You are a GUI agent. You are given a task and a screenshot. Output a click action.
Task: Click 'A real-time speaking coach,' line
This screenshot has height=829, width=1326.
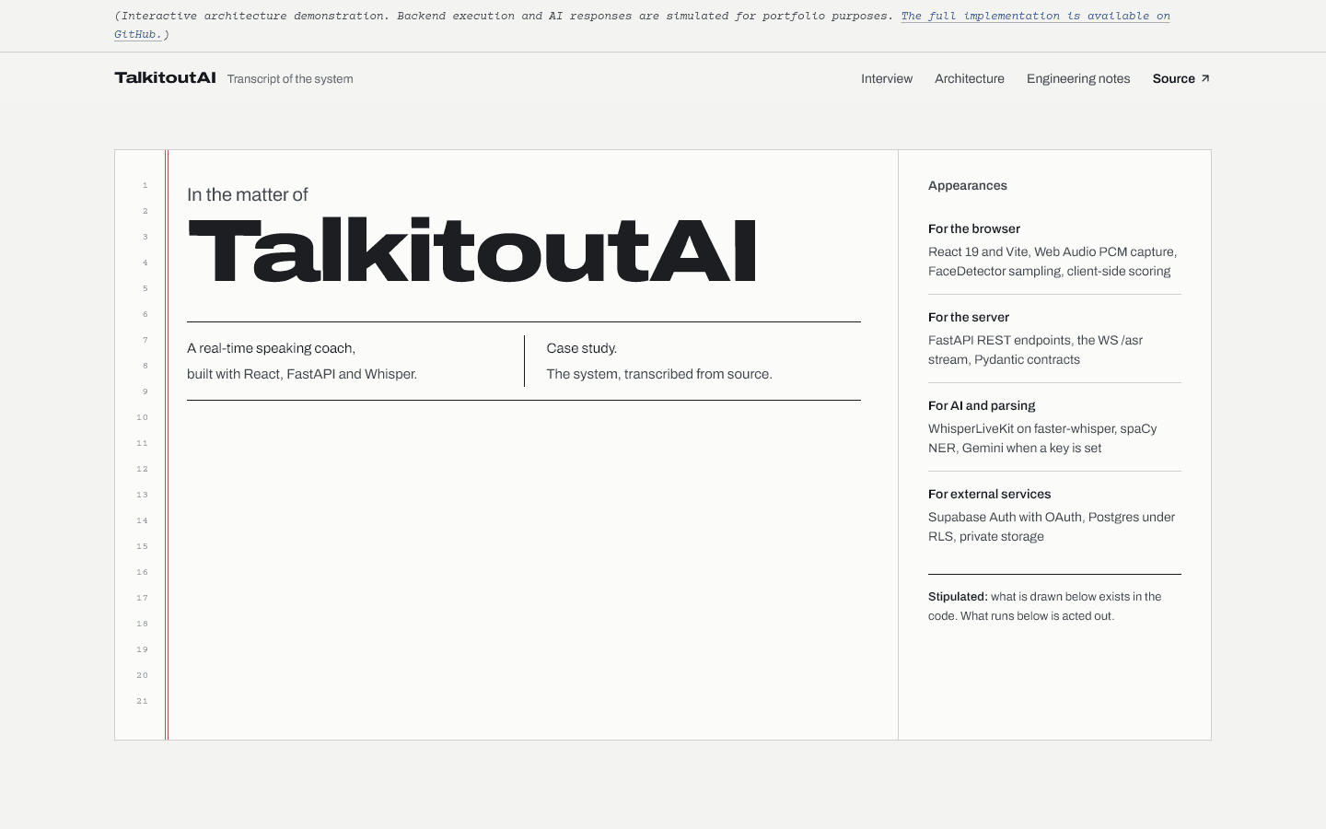pos(271,348)
